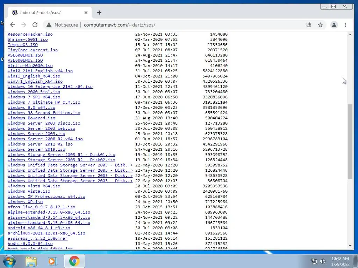Image resolution: width=358 pixels, height=268 pixels.
Task: Open the TinyCore-current.iso link
Action: point(33,50)
